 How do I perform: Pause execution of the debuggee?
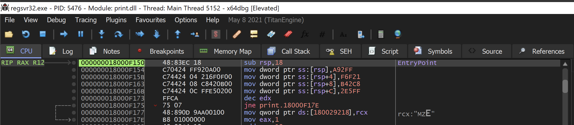pos(81,34)
